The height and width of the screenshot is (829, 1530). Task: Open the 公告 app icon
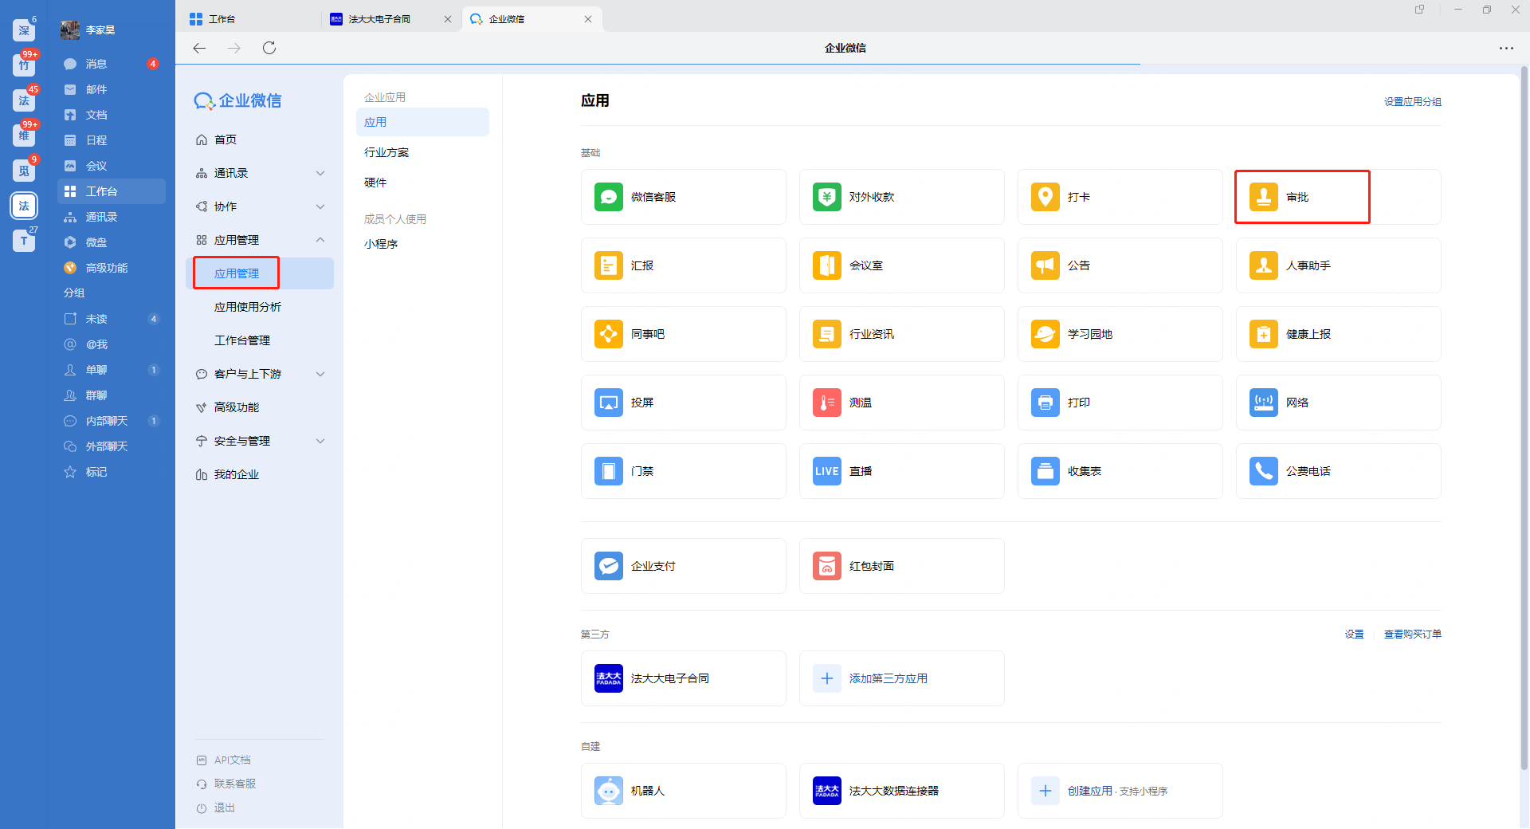coord(1045,265)
